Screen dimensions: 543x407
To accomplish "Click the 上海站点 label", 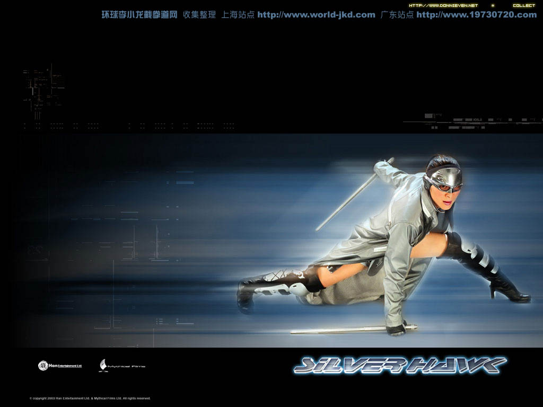I will (238, 14).
